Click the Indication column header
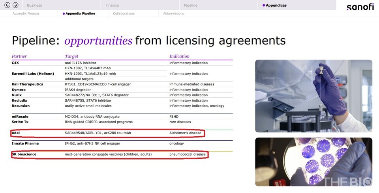 (179, 56)
